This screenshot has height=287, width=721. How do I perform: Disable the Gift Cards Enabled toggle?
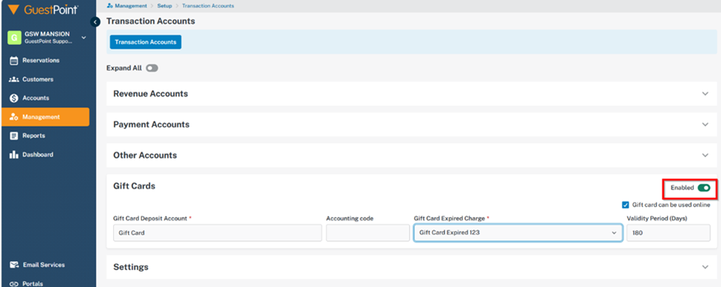pos(703,187)
